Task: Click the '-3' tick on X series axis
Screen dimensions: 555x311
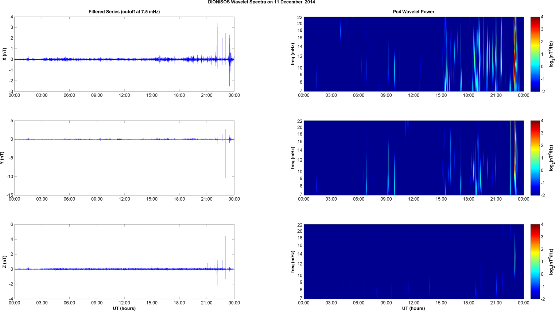Action: (11, 92)
